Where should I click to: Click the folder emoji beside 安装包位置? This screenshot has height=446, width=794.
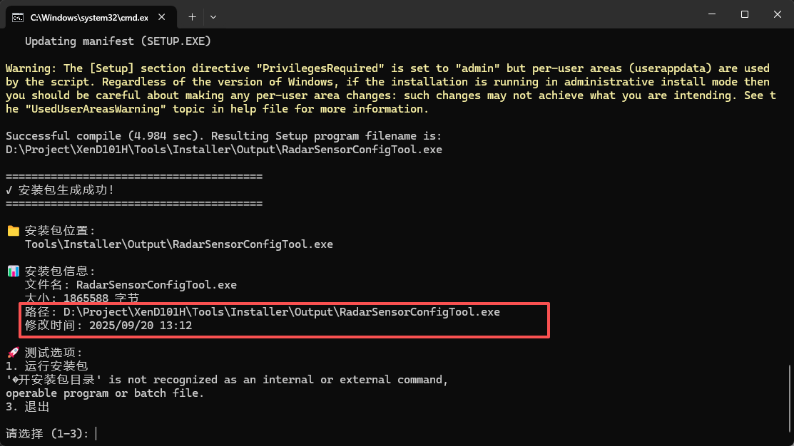tap(13, 231)
